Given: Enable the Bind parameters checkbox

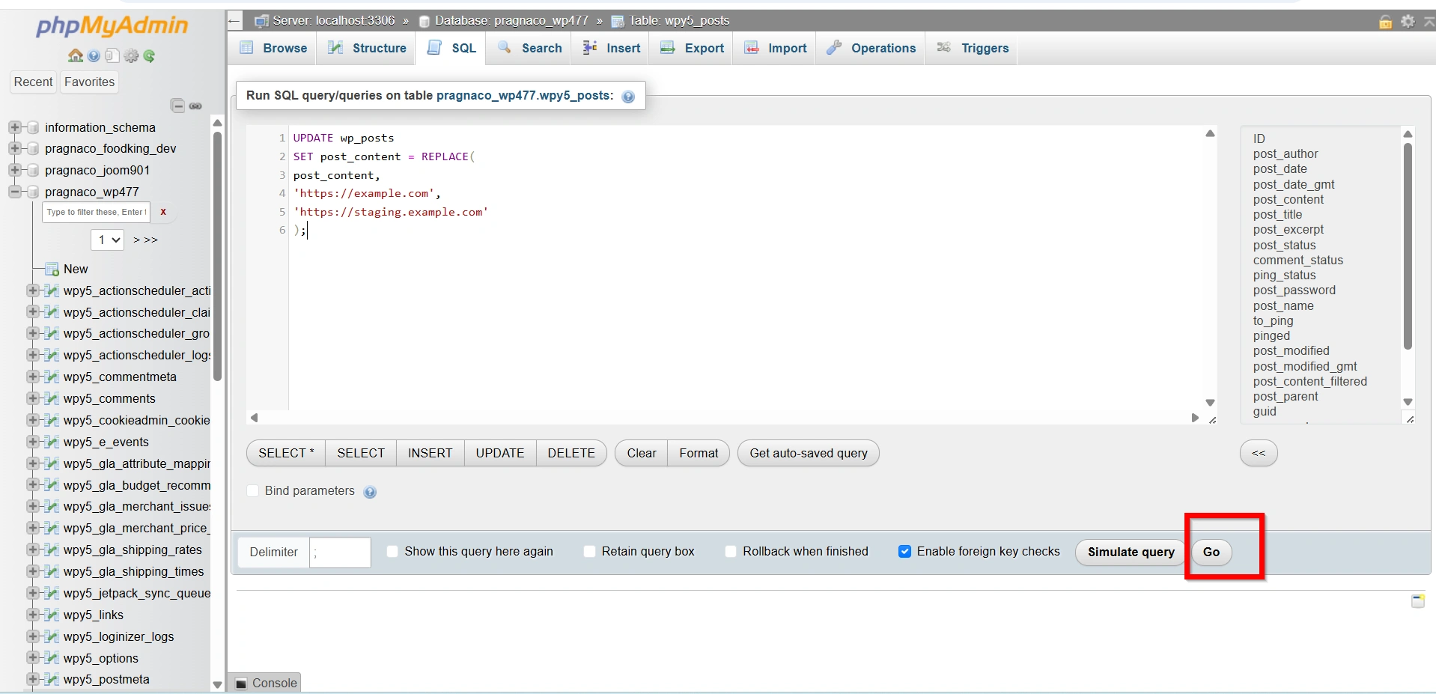Looking at the screenshot, I should tap(253, 490).
